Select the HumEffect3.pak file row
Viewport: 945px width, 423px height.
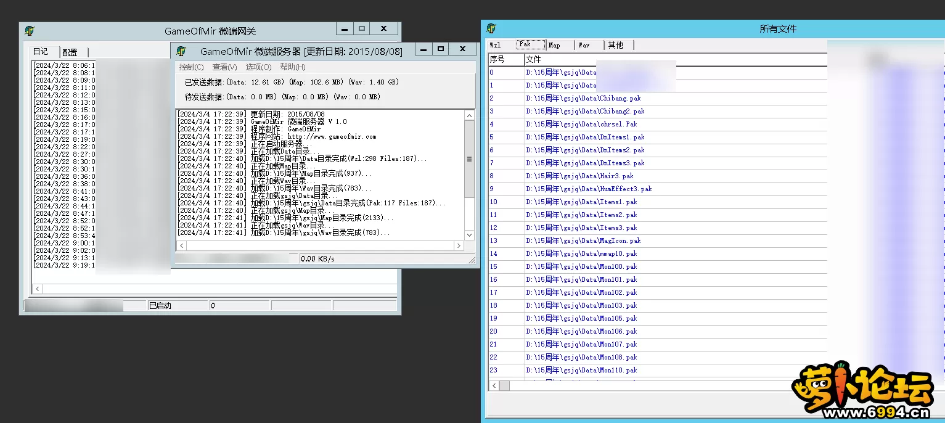[x=658, y=189]
